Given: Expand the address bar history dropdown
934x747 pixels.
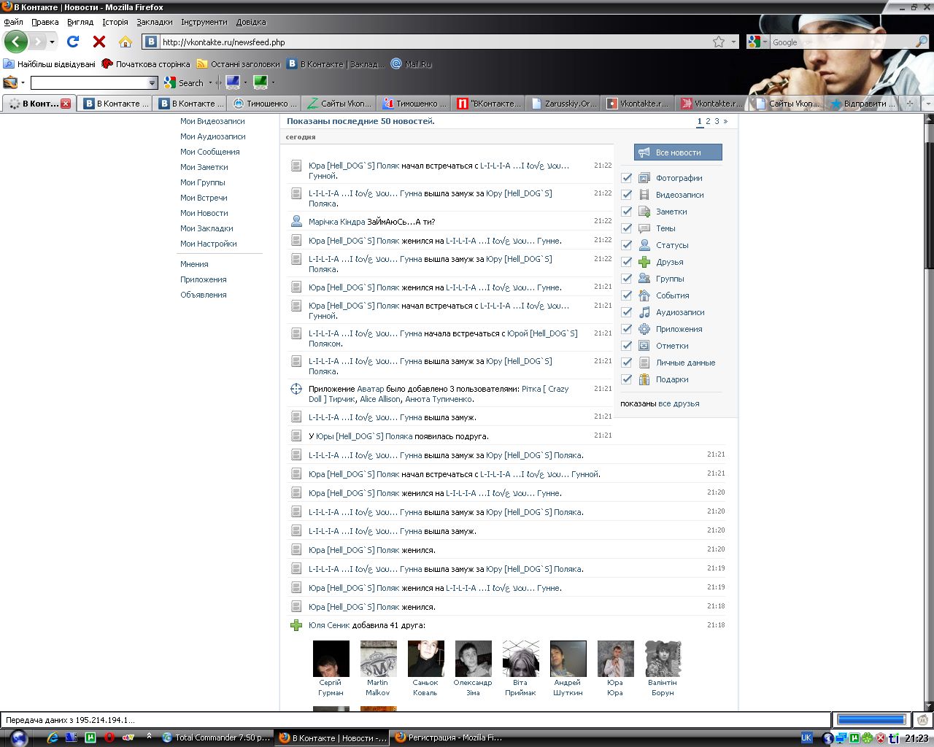Looking at the screenshot, I should coord(734,42).
